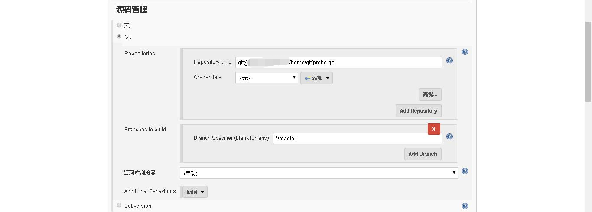Image resolution: width=592 pixels, height=212 pixels.
Task: Click the 源码管理 section heading
Action: pyautogui.click(x=132, y=10)
